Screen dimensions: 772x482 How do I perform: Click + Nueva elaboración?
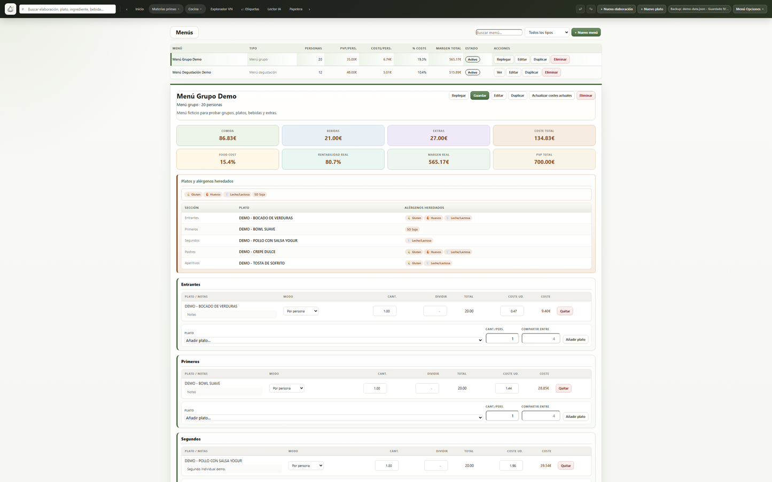(617, 9)
